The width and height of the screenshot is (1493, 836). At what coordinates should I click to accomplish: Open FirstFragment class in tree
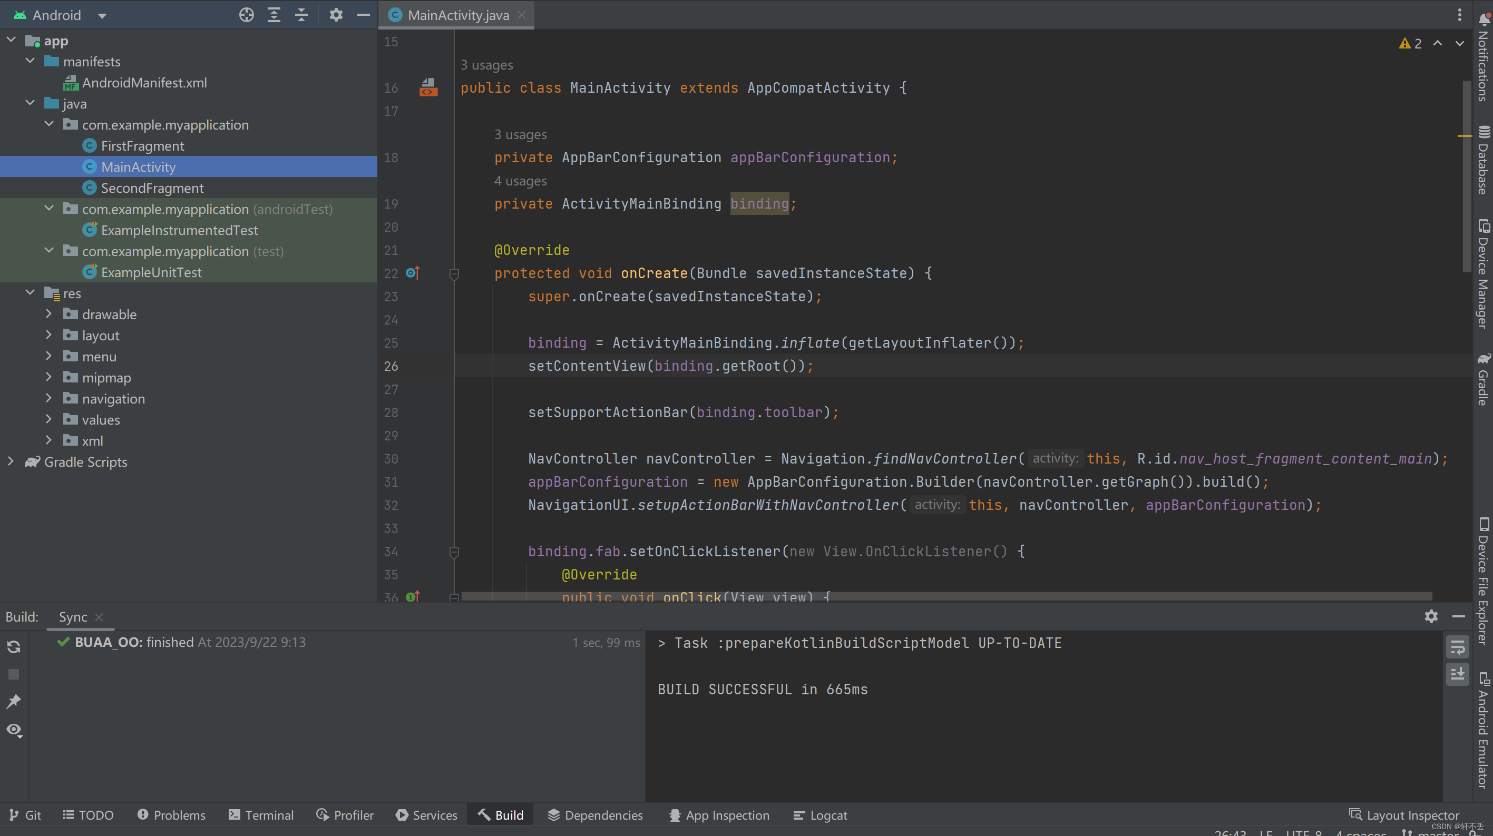click(143, 145)
